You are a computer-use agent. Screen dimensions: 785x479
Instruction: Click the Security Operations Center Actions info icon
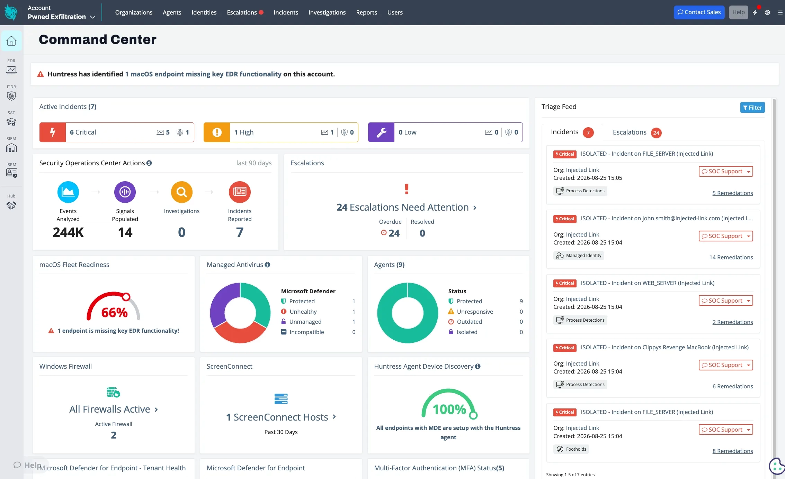point(149,163)
